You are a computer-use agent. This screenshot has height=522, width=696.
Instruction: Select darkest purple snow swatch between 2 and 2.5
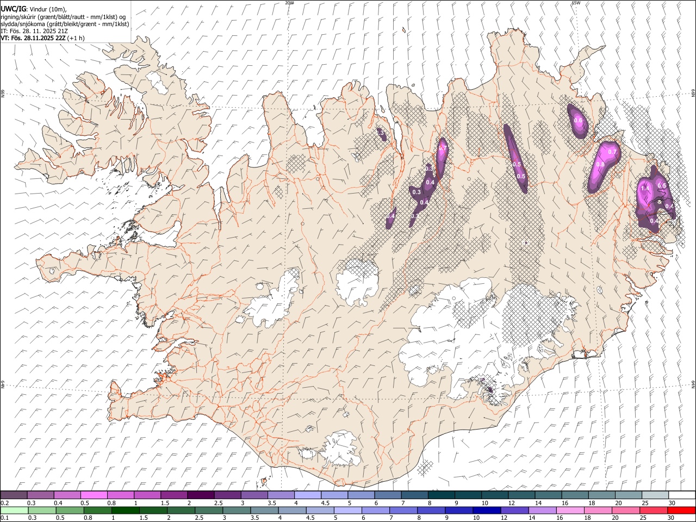[201, 495]
